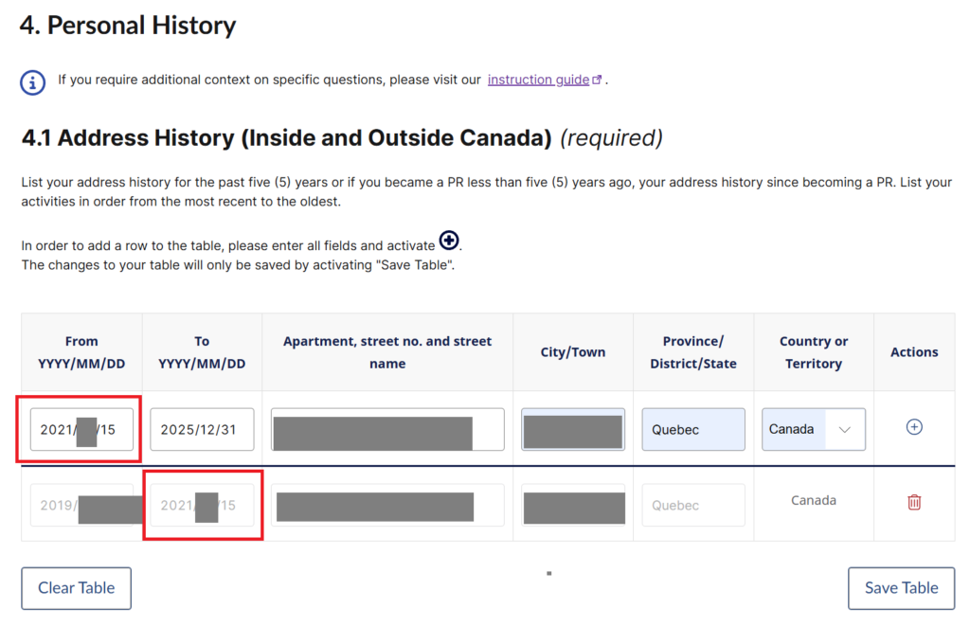Click the second row From date starting 2019
This screenshot has height=626, width=970.
click(x=81, y=505)
